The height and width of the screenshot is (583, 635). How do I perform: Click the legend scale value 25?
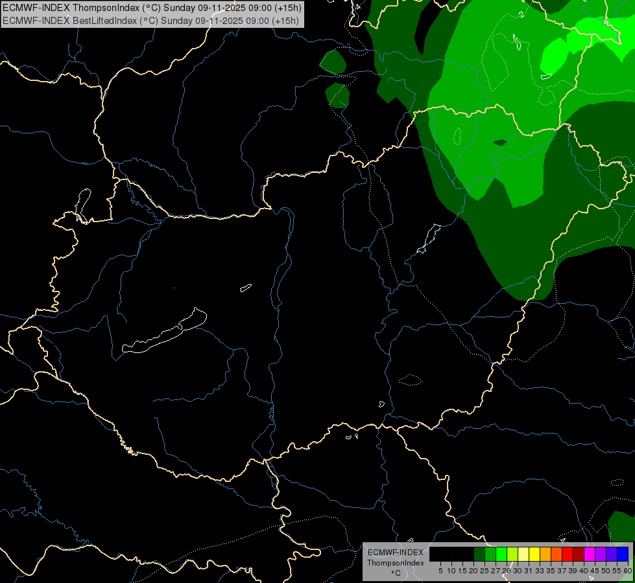click(x=485, y=571)
